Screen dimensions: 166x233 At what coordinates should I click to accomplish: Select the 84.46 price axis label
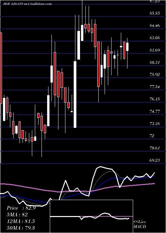point(155,26)
